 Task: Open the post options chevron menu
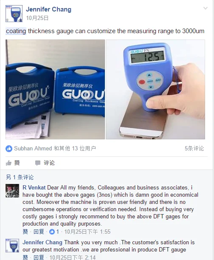pos(206,8)
